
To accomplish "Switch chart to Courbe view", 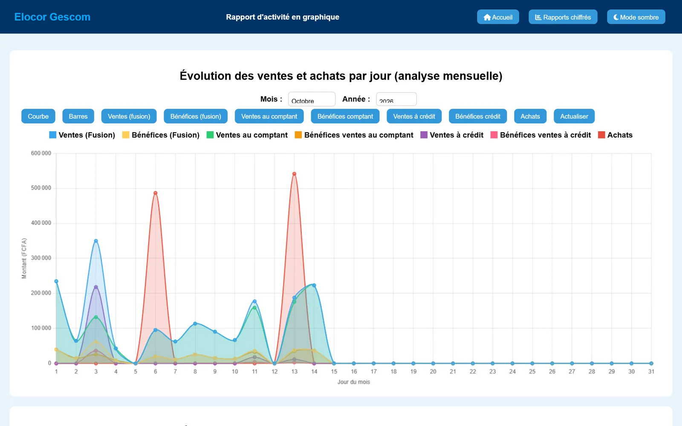I will click(38, 116).
